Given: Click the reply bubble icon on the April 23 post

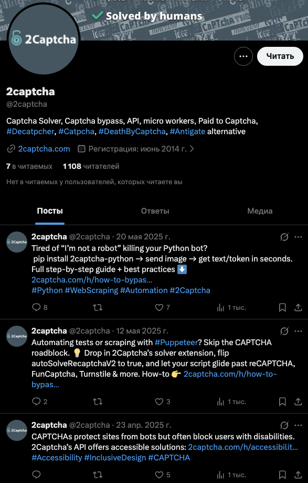Looking at the screenshot, I should 36,475.
